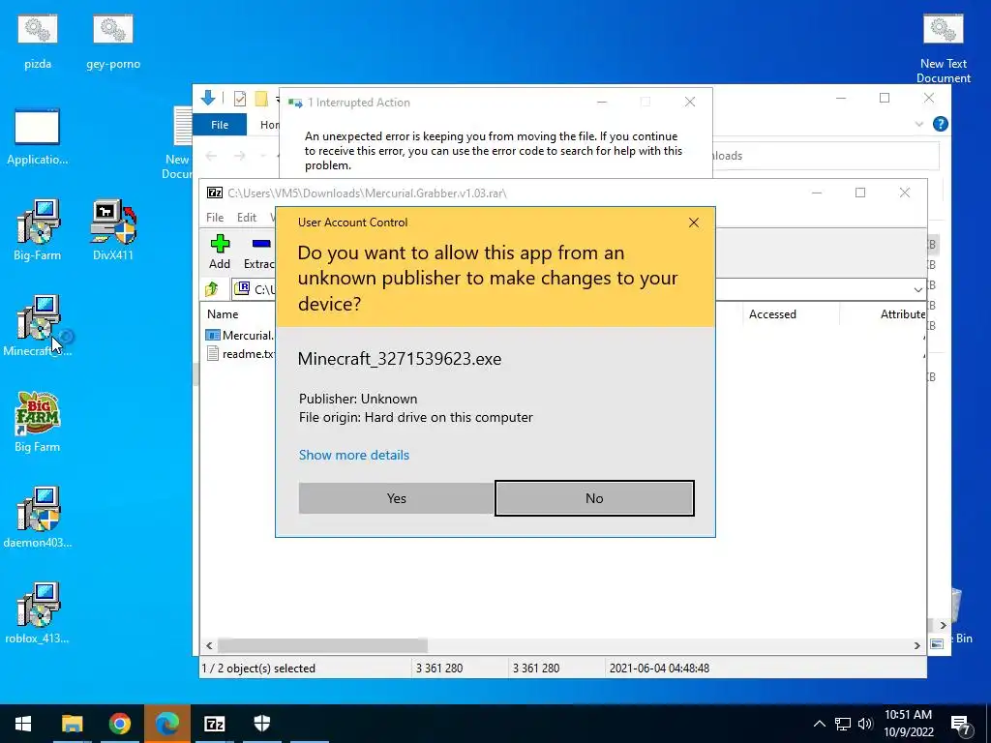991x743 pixels.
Task: Click the Explorer new folder icon in the title bar
Action: (261, 100)
